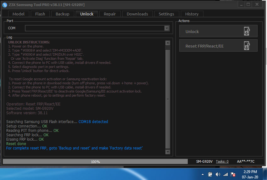The height and width of the screenshot is (180, 267).
Task: Open the Backup tab
Action: pyautogui.click(x=63, y=14)
